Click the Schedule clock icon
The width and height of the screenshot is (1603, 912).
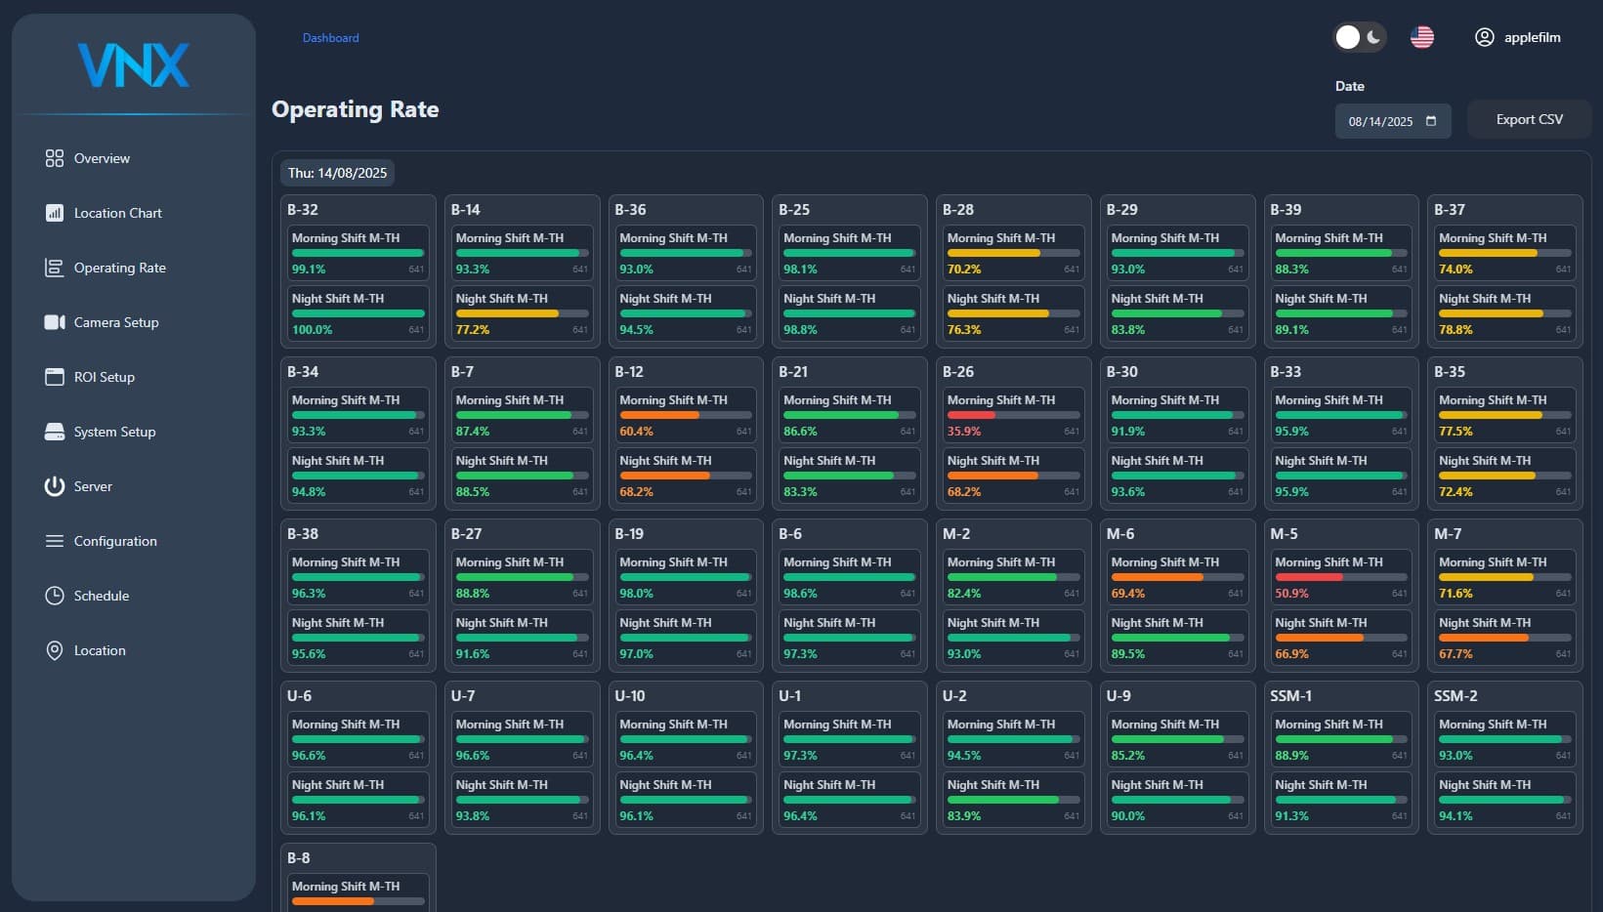pos(55,596)
